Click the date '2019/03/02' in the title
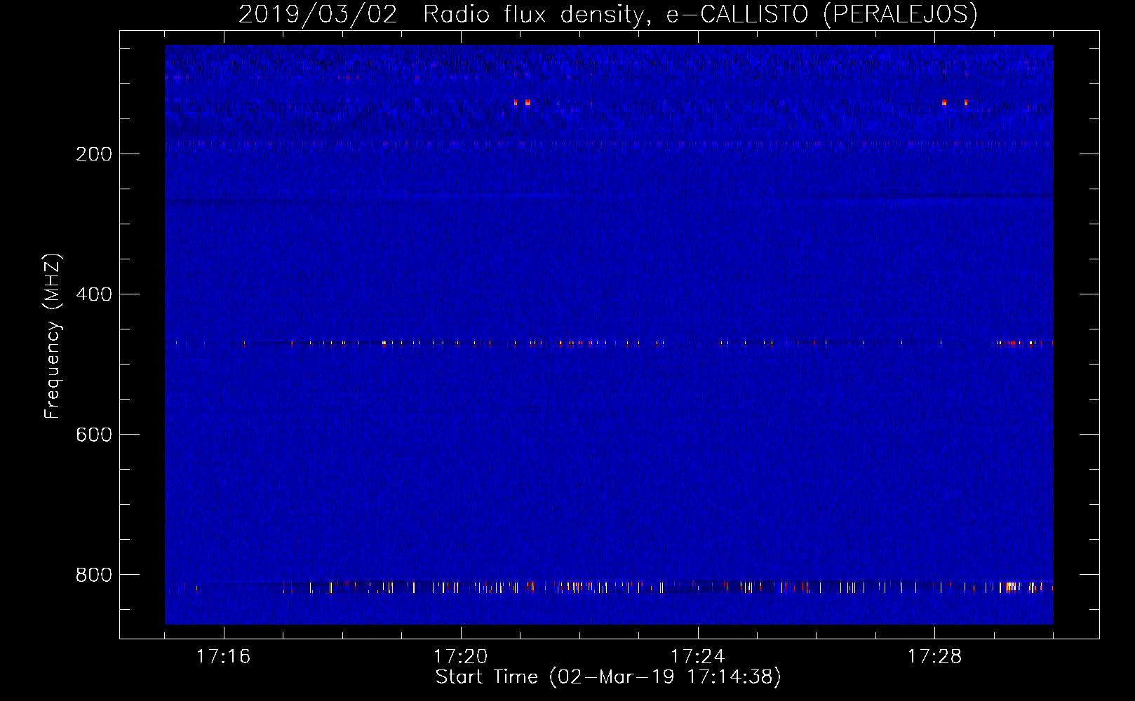This screenshot has width=1135, height=701. click(x=318, y=14)
